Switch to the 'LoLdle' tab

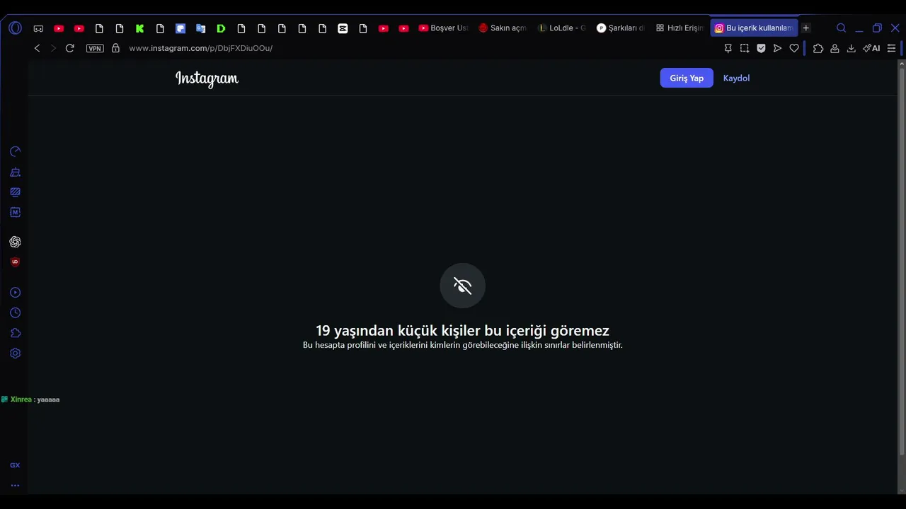[x=562, y=28]
